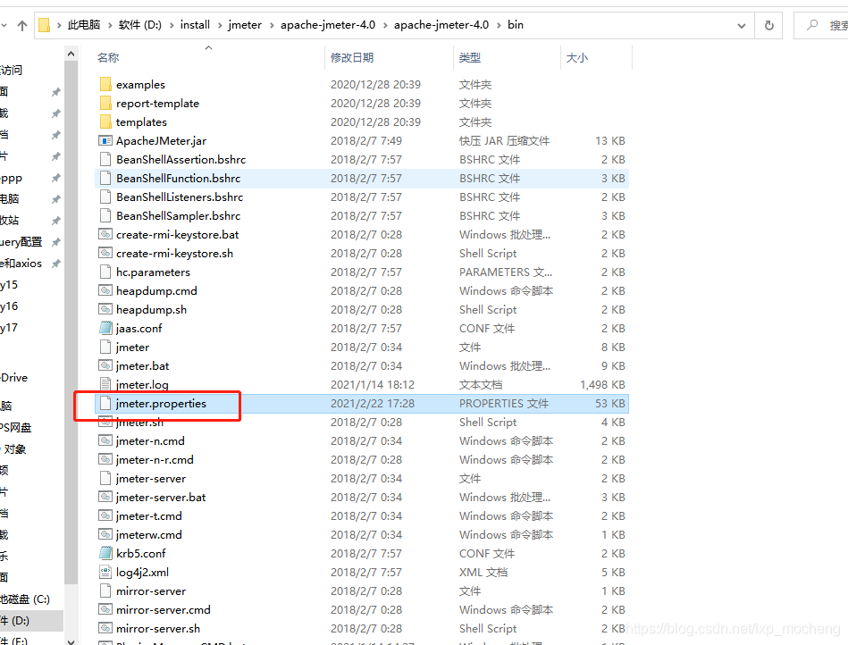Navigate to install in the address bar
This screenshot has height=645, width=848.
(x=195, y=25)
